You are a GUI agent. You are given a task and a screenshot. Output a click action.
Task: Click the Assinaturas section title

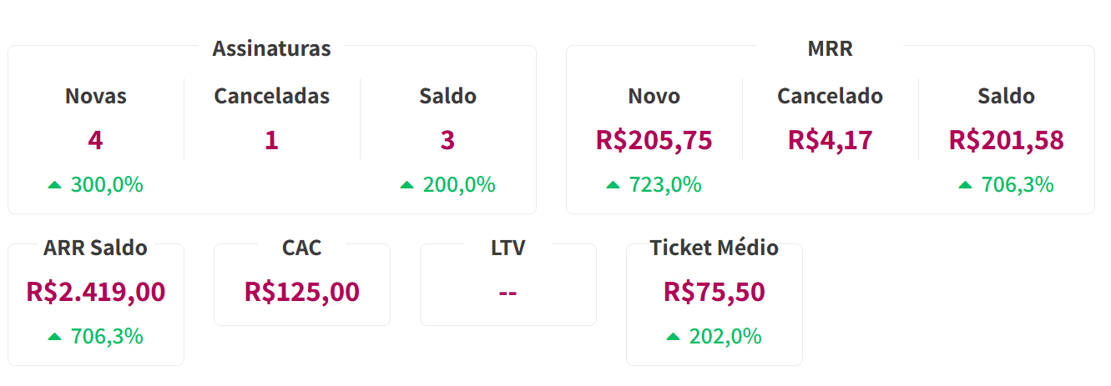click(x=271, y=48)
